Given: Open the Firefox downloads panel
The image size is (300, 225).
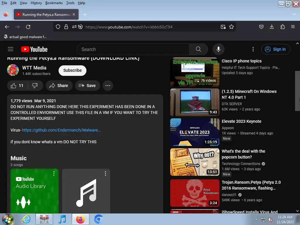Looking at the screenshot, I should point(272,27).
